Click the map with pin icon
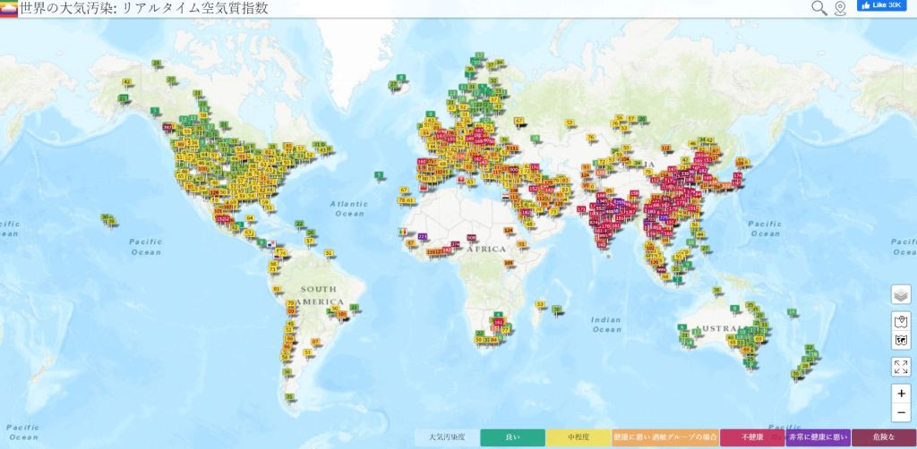The width and height of the screenshot is (917, 449). point(901,321)
